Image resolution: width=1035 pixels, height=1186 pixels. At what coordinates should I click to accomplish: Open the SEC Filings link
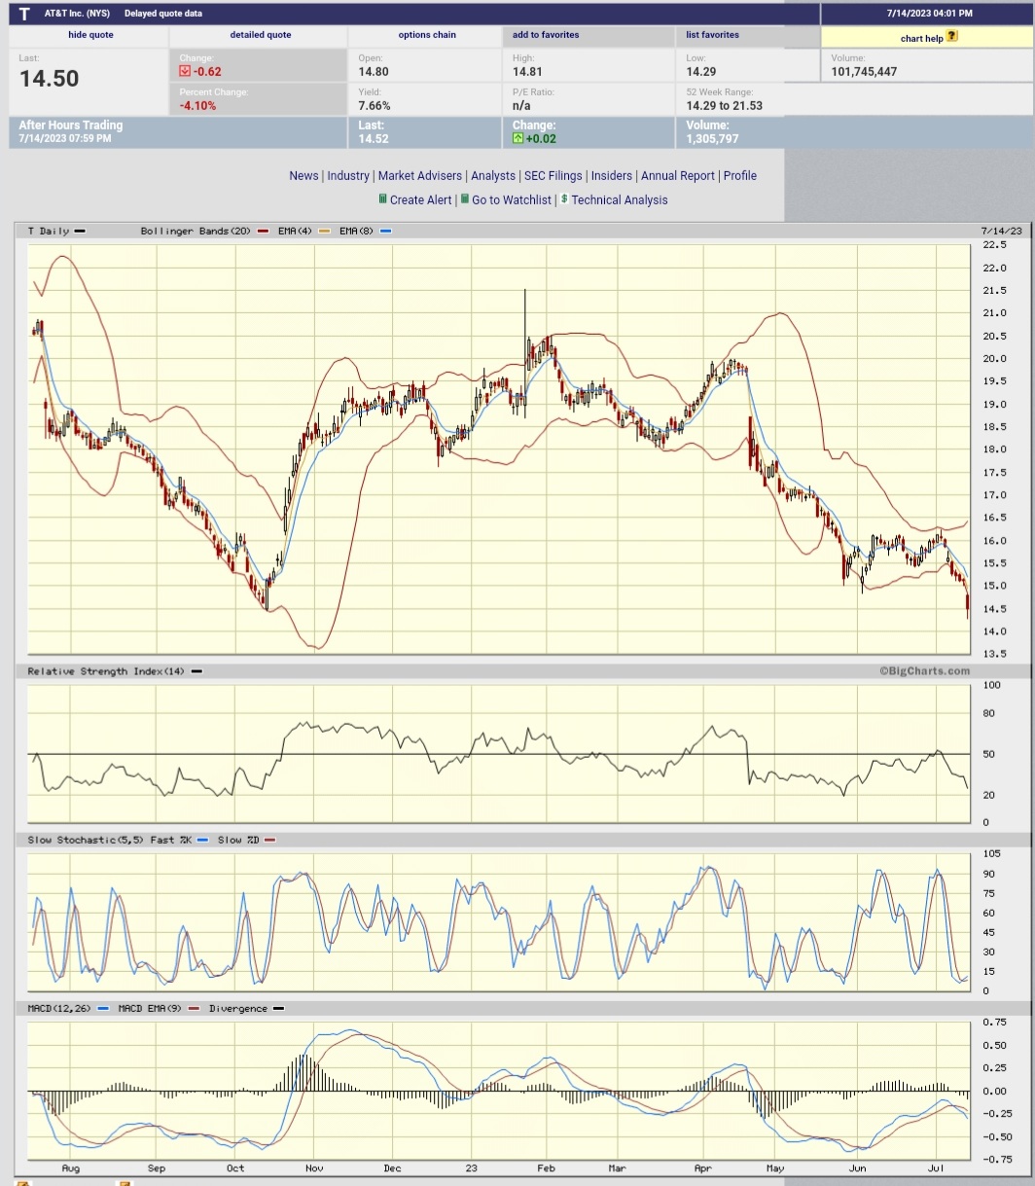(553, 175)
